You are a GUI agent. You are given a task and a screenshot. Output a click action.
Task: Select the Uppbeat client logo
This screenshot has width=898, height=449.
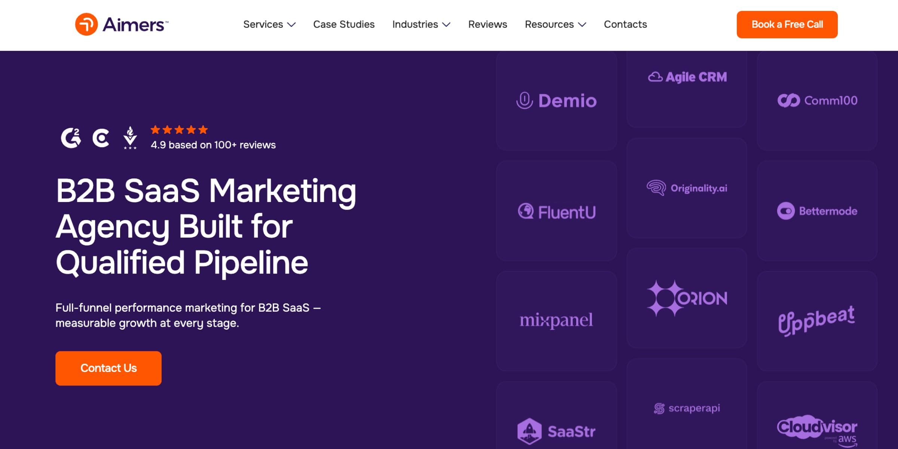point(817,321)
